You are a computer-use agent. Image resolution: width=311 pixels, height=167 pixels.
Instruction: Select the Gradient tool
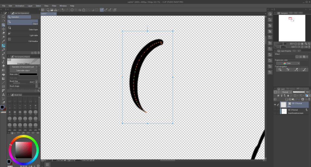pos(3,79)
